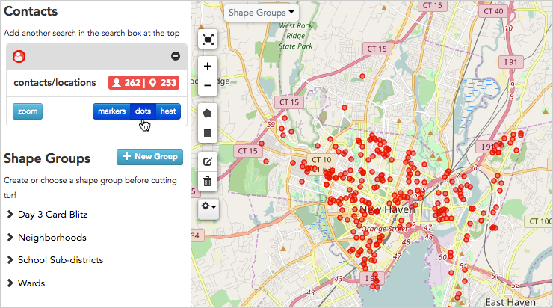This screenshot has width=553, height=308.
Task: Click the CT 40 road shield
Action: pos(493,11)
